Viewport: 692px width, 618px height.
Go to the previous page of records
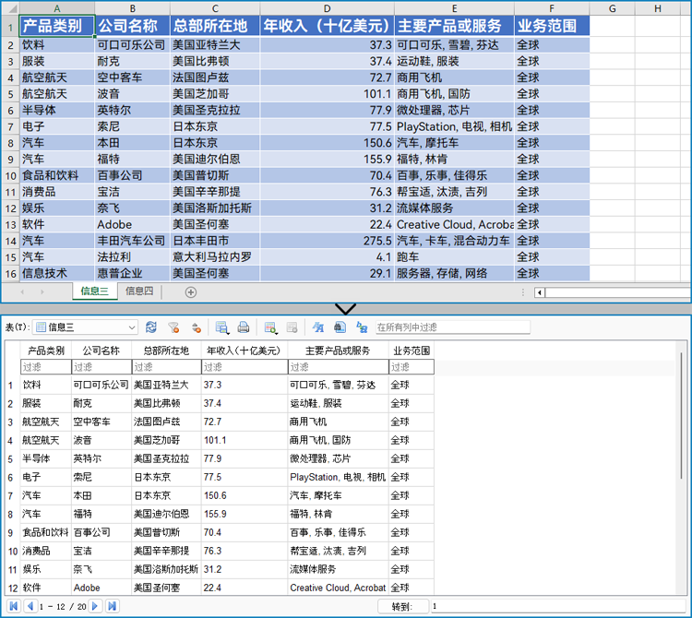30,606
